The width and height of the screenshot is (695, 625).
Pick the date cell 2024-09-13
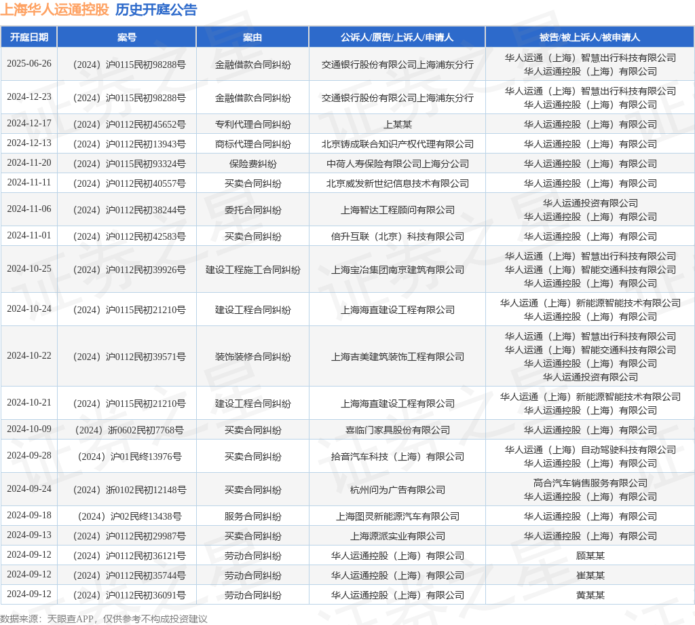click(29, 535)
